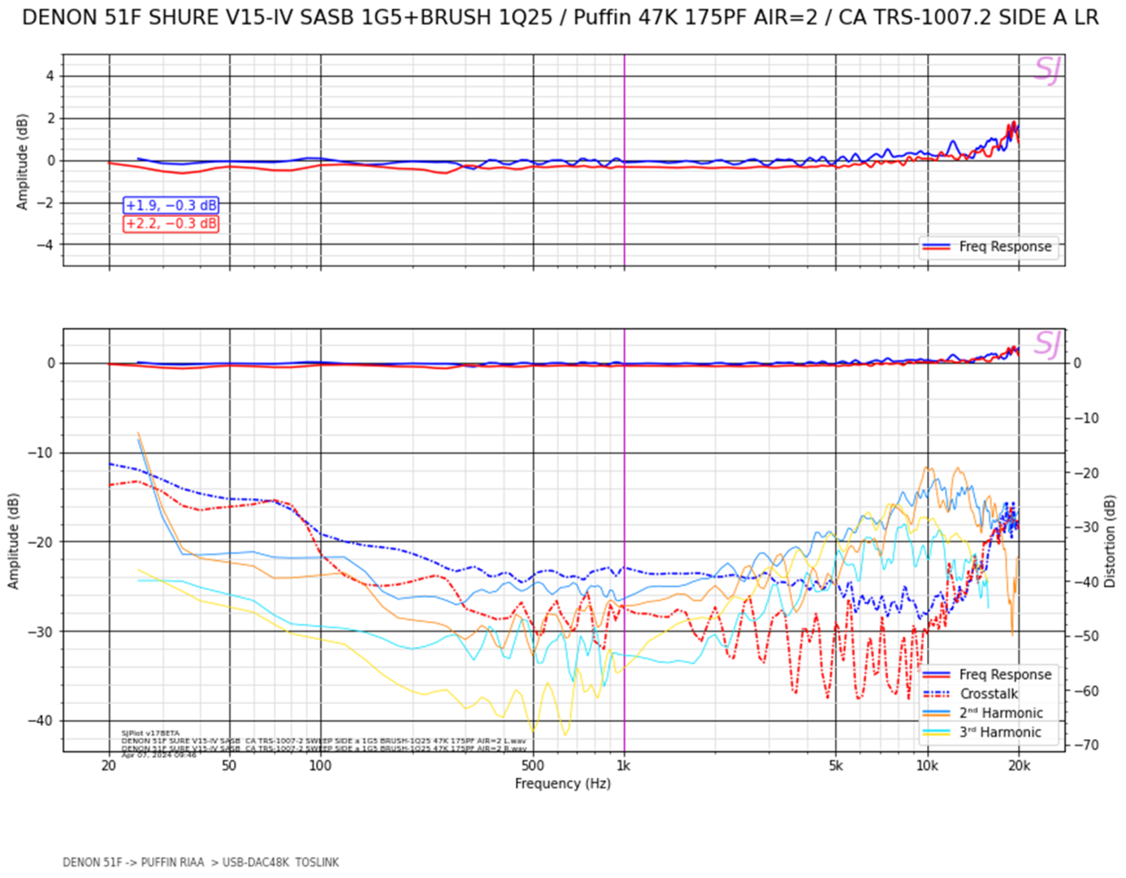Click the "Distortion (dB)" right axis label
1126x878 pixels.
point(1110,541)
